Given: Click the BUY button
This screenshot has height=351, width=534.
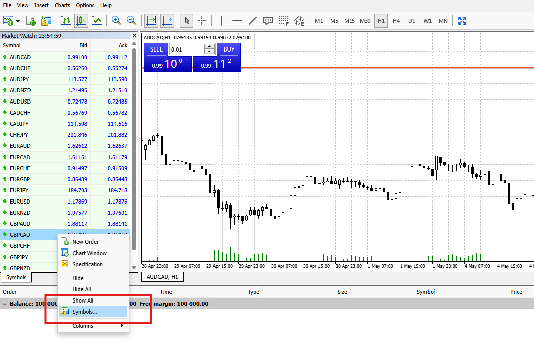Looking at the screenshot, I should click(229, 49).
